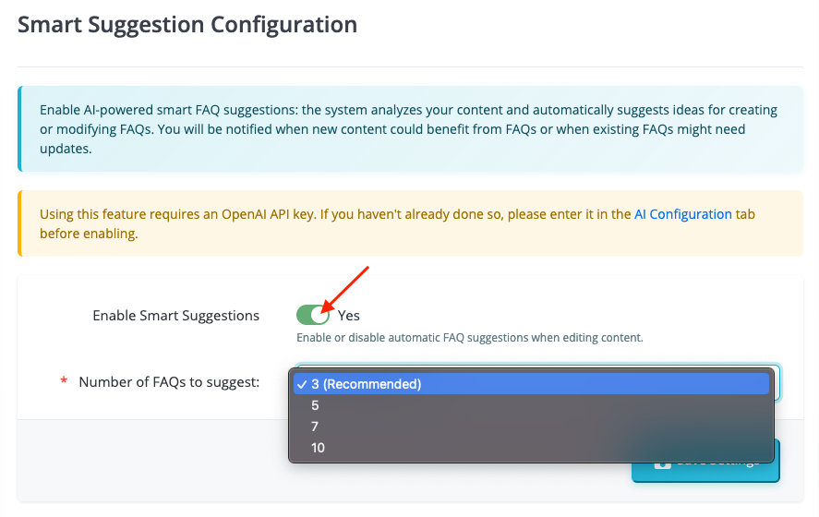Choose 5 FAQs from the dropdown list

click(x=316, y=405)
